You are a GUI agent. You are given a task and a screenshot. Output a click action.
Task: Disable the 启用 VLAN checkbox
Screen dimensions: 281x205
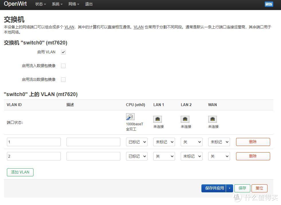(63, 52)
